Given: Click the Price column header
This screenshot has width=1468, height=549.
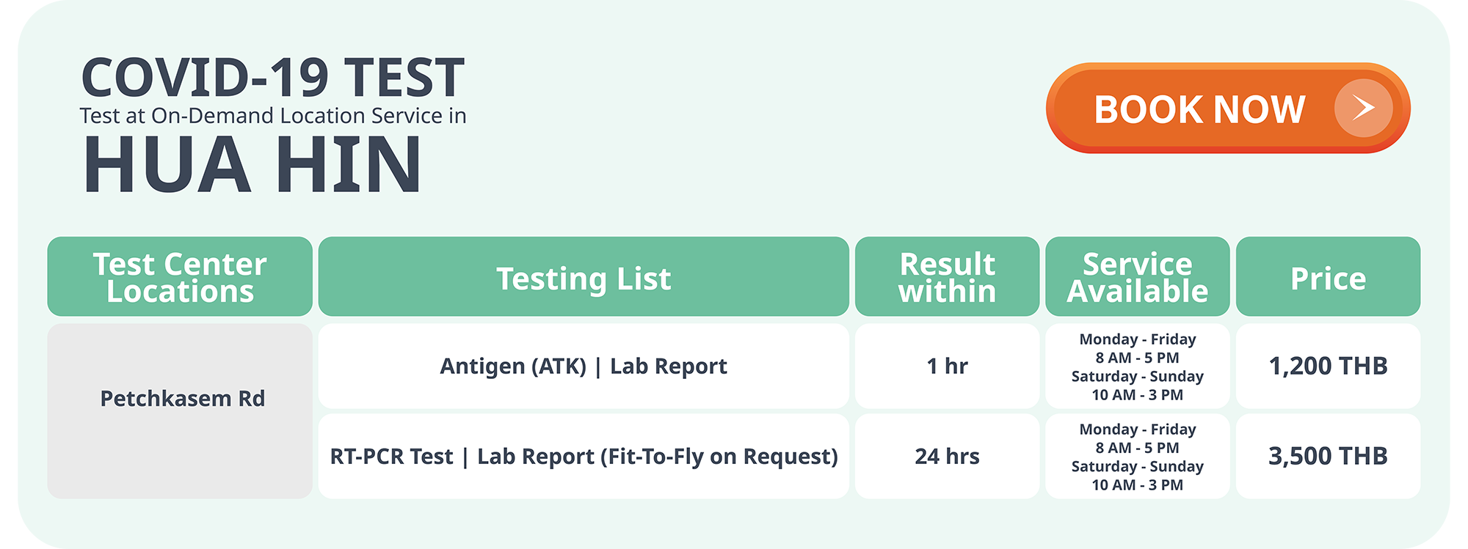Looking at the screenshot, I should [1328, 279].
